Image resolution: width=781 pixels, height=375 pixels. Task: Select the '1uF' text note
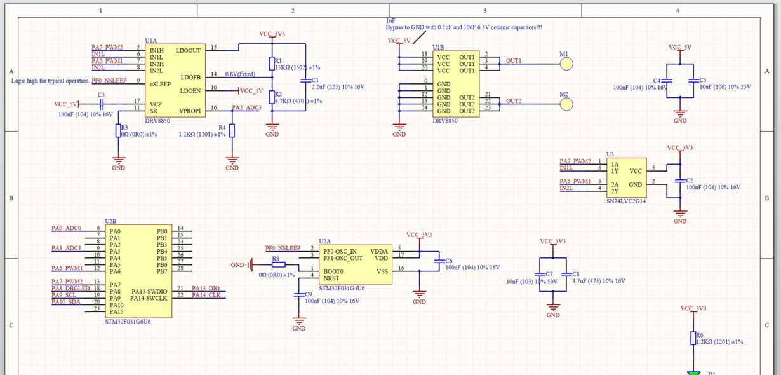tap(390, 21)
